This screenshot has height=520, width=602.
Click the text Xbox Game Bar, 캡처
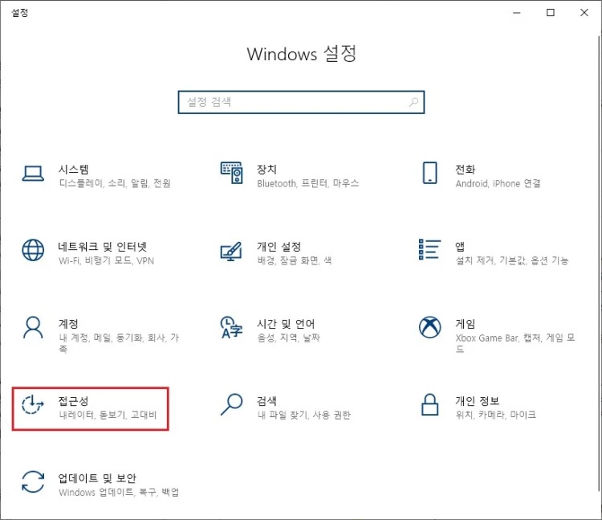(x=498, y=338)
